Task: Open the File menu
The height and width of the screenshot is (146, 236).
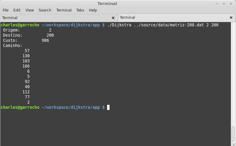Action: point(5,10)
